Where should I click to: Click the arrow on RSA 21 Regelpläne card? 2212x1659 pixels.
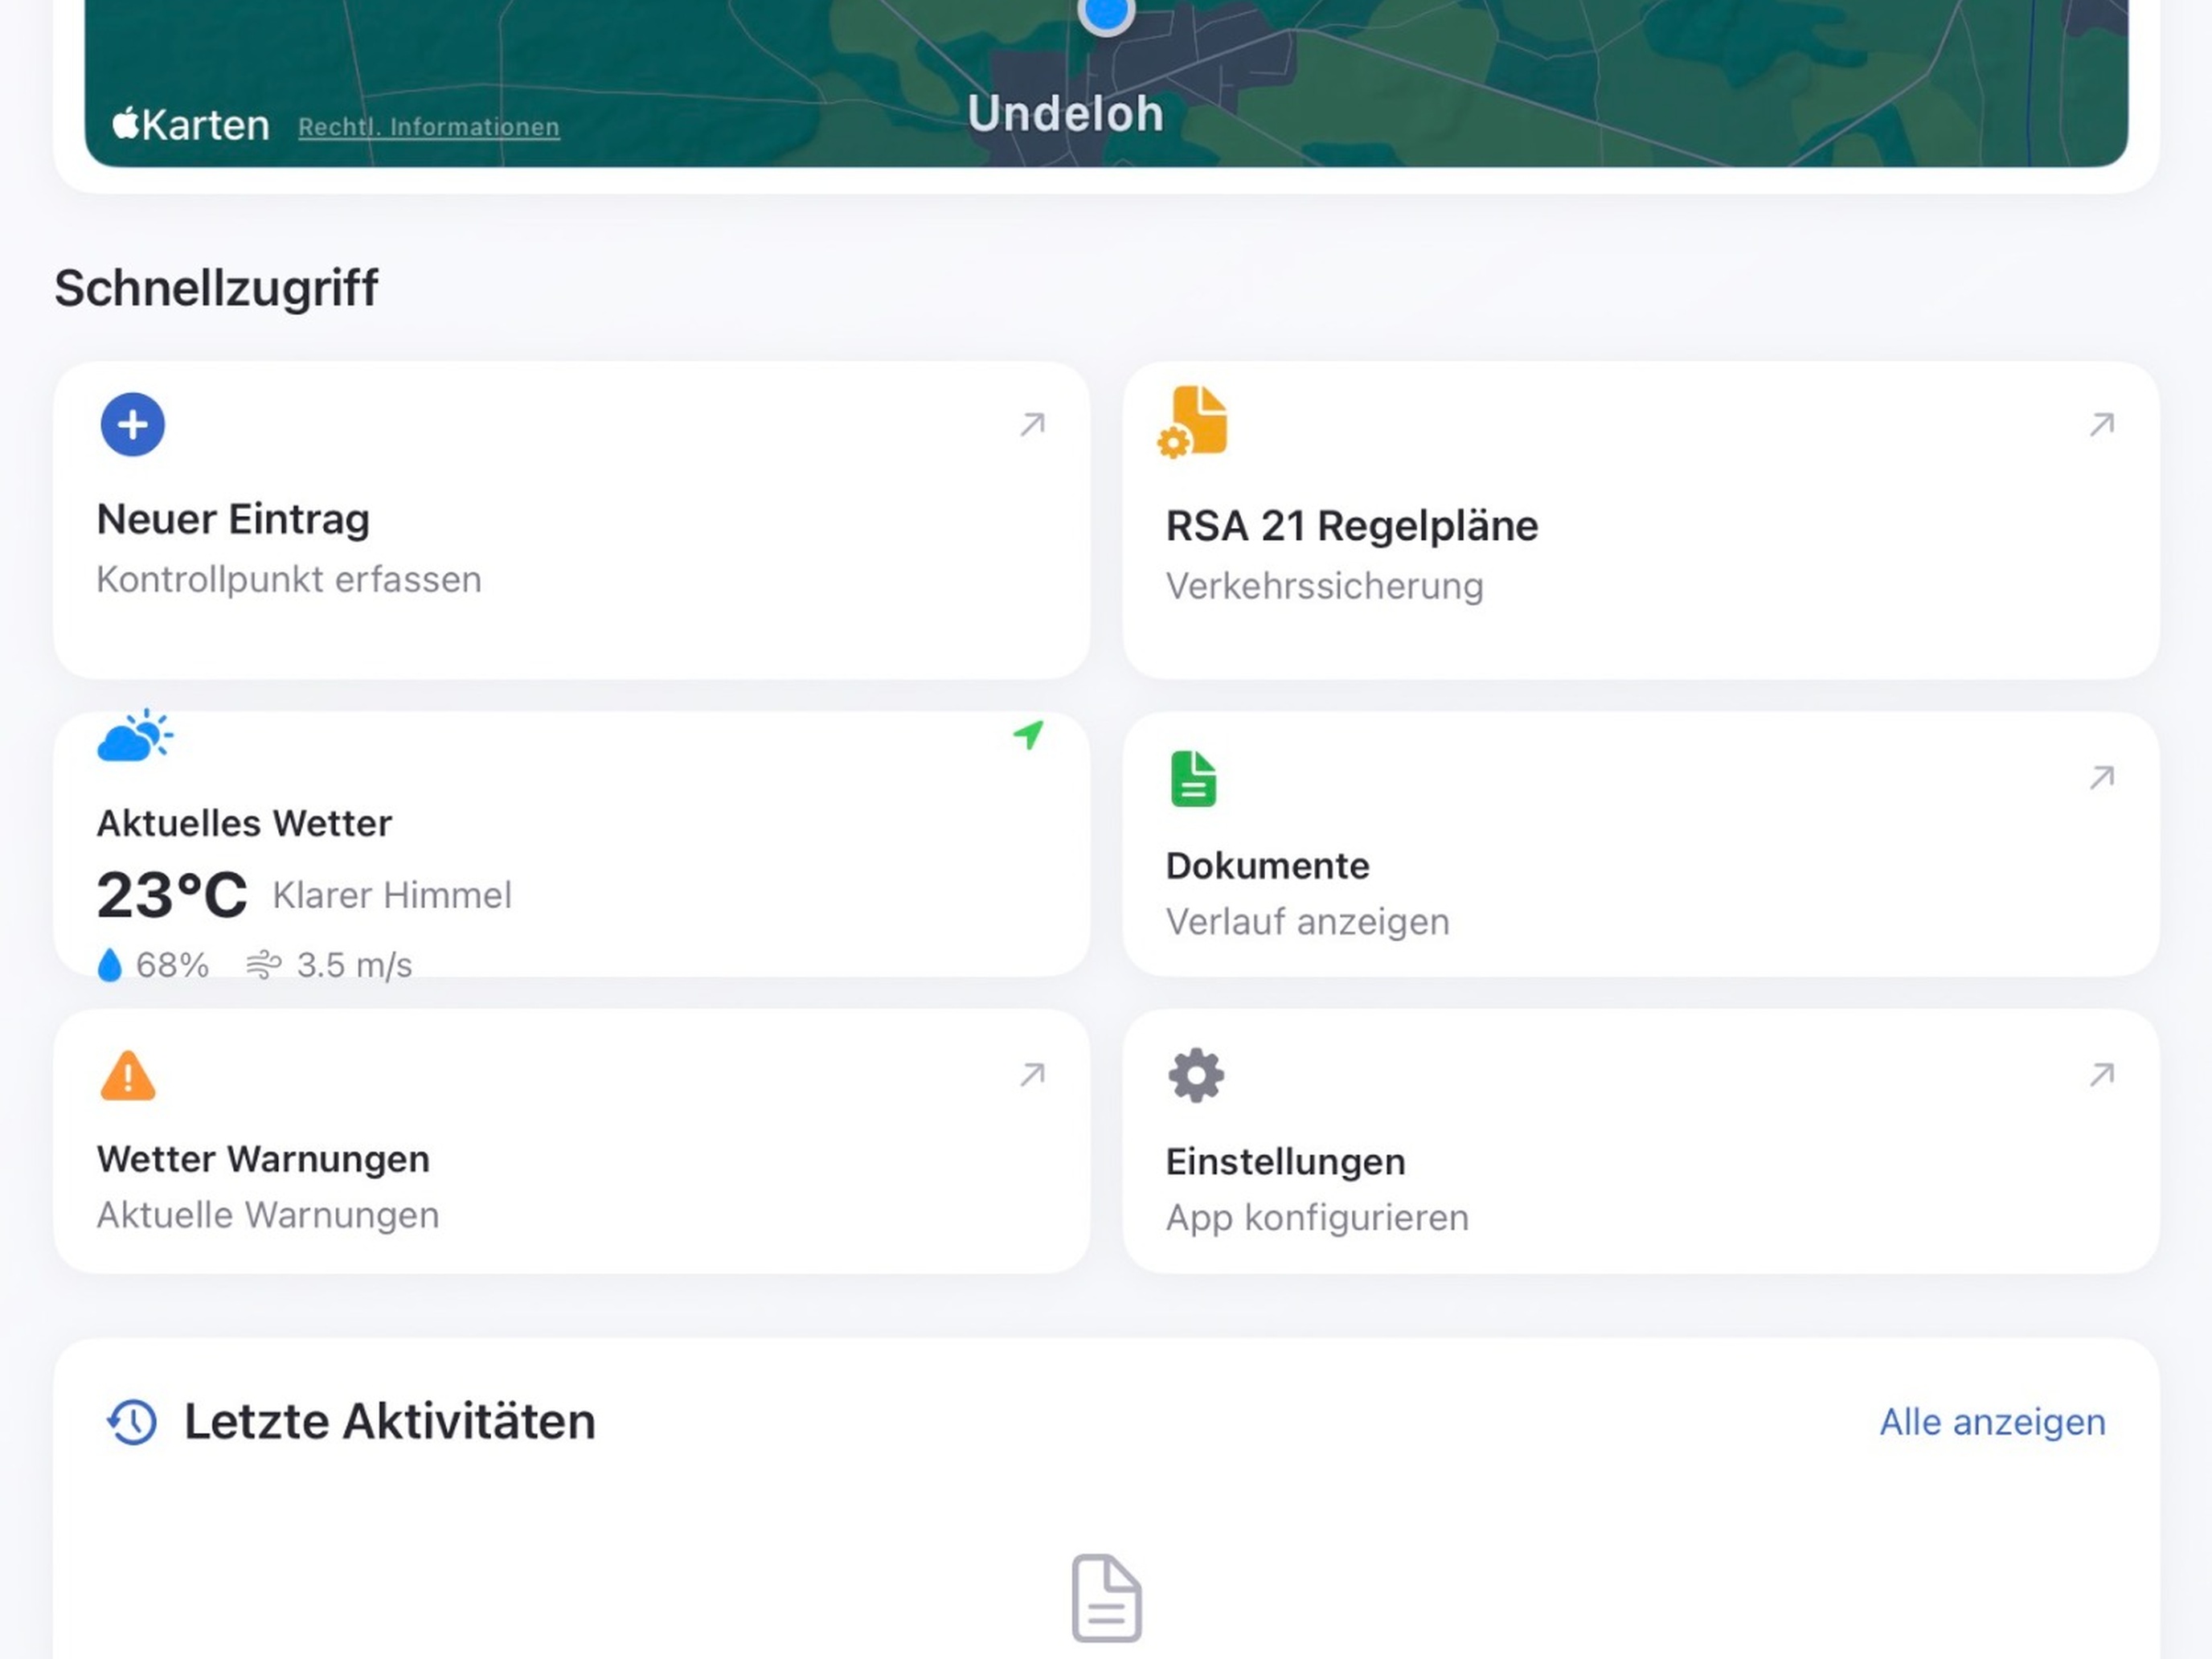tap(2102, 425)
